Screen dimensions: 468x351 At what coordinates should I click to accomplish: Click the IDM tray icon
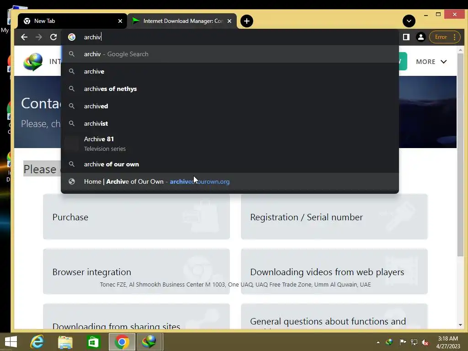pyautogui.click(x=389, y=342)
